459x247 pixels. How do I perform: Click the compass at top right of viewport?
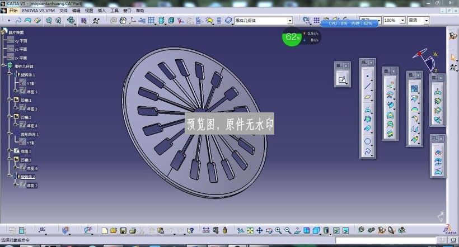click(x=425, y=60)
